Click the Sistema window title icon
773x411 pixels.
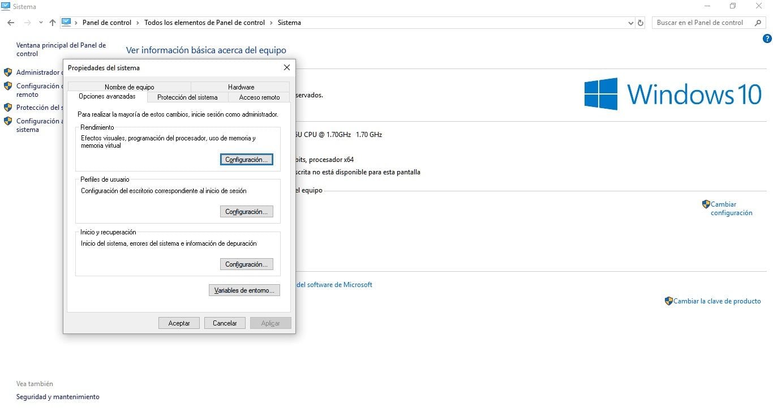click(6, 6)
